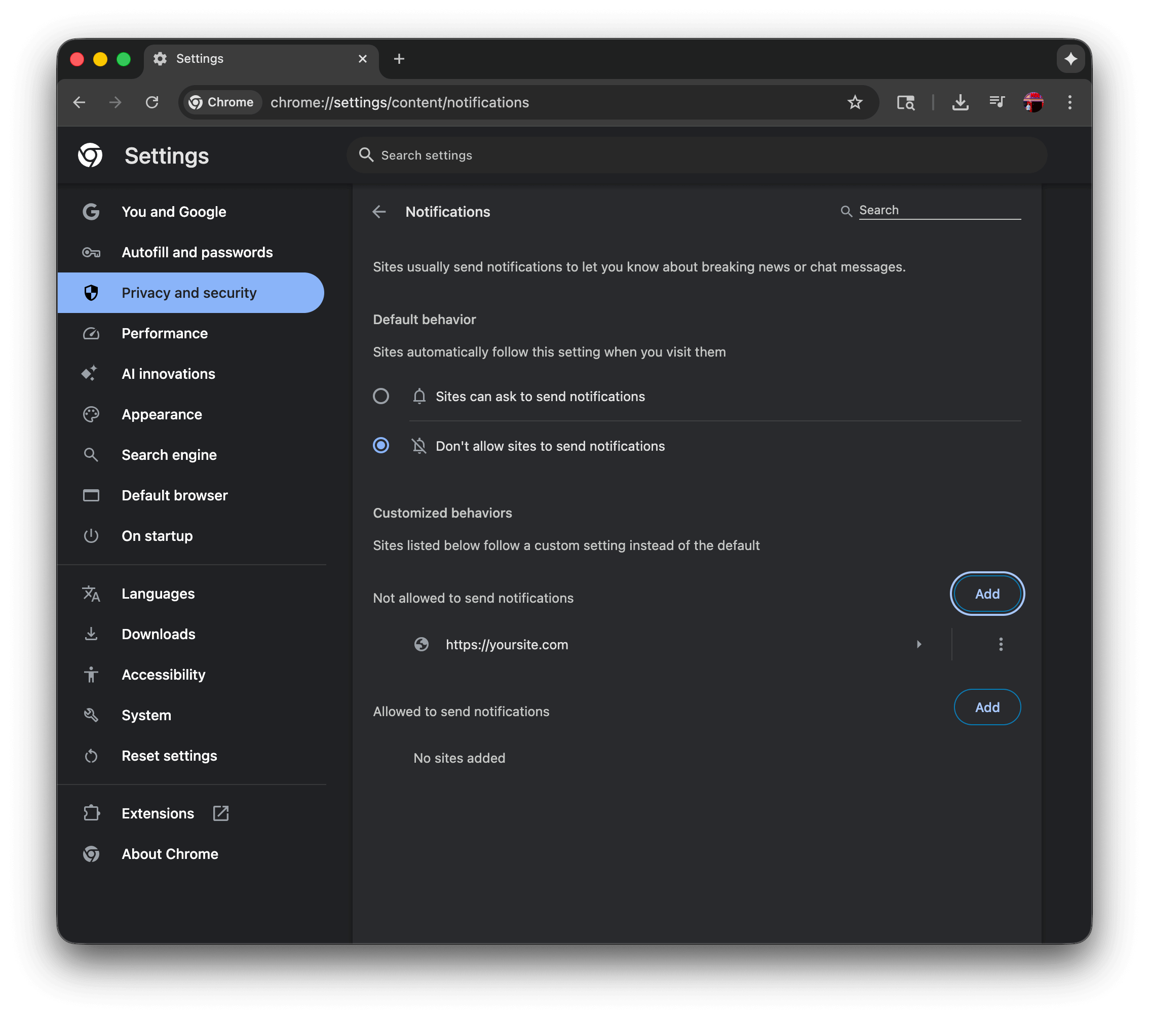The width and height of the screenshot is (1149, 1019).
Task: Reload the page with refresh icon
Action: [x=152, y=102]
